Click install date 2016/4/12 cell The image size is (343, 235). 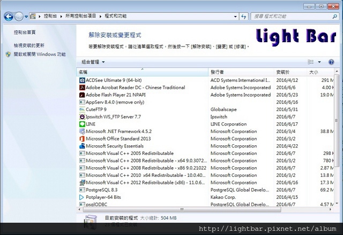click(287, 80)
